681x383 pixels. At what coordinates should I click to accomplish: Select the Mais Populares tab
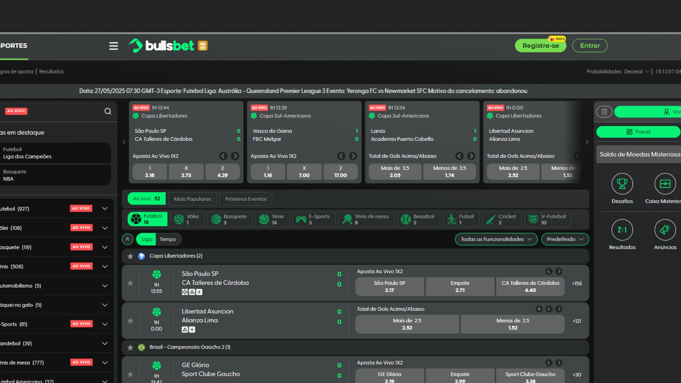192,199
